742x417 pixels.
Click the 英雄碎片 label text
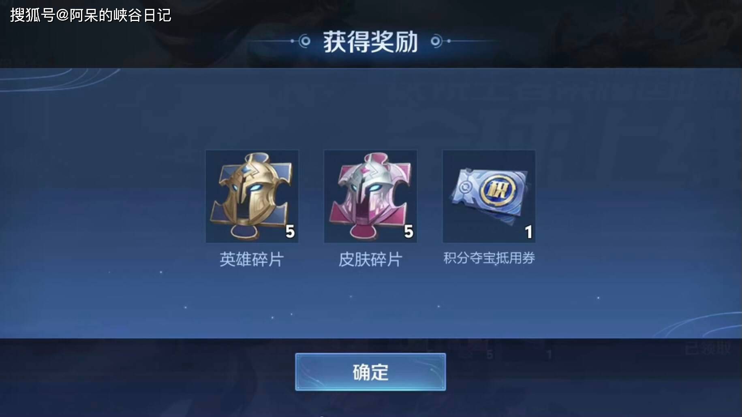click(252, 260)
